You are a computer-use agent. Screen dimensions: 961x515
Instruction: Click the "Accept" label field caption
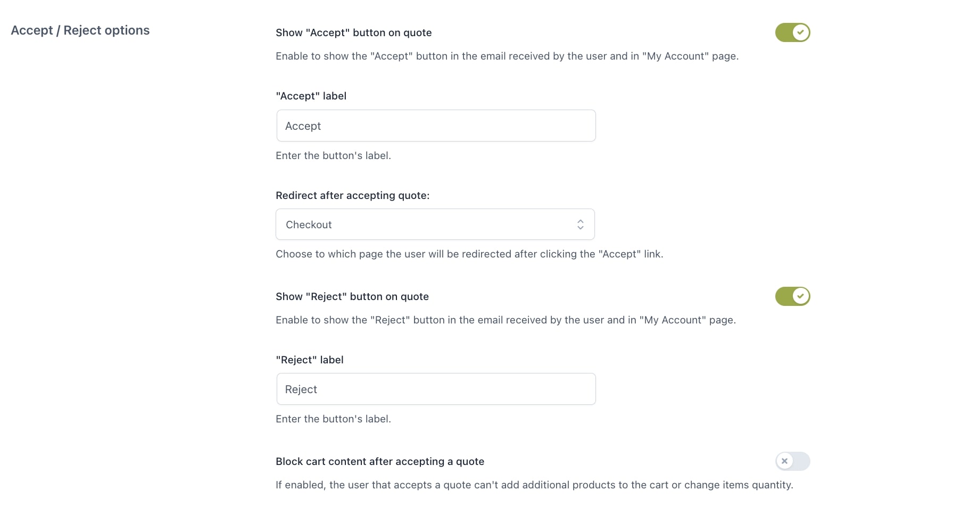pyautogui.click(x=311, y=96)
